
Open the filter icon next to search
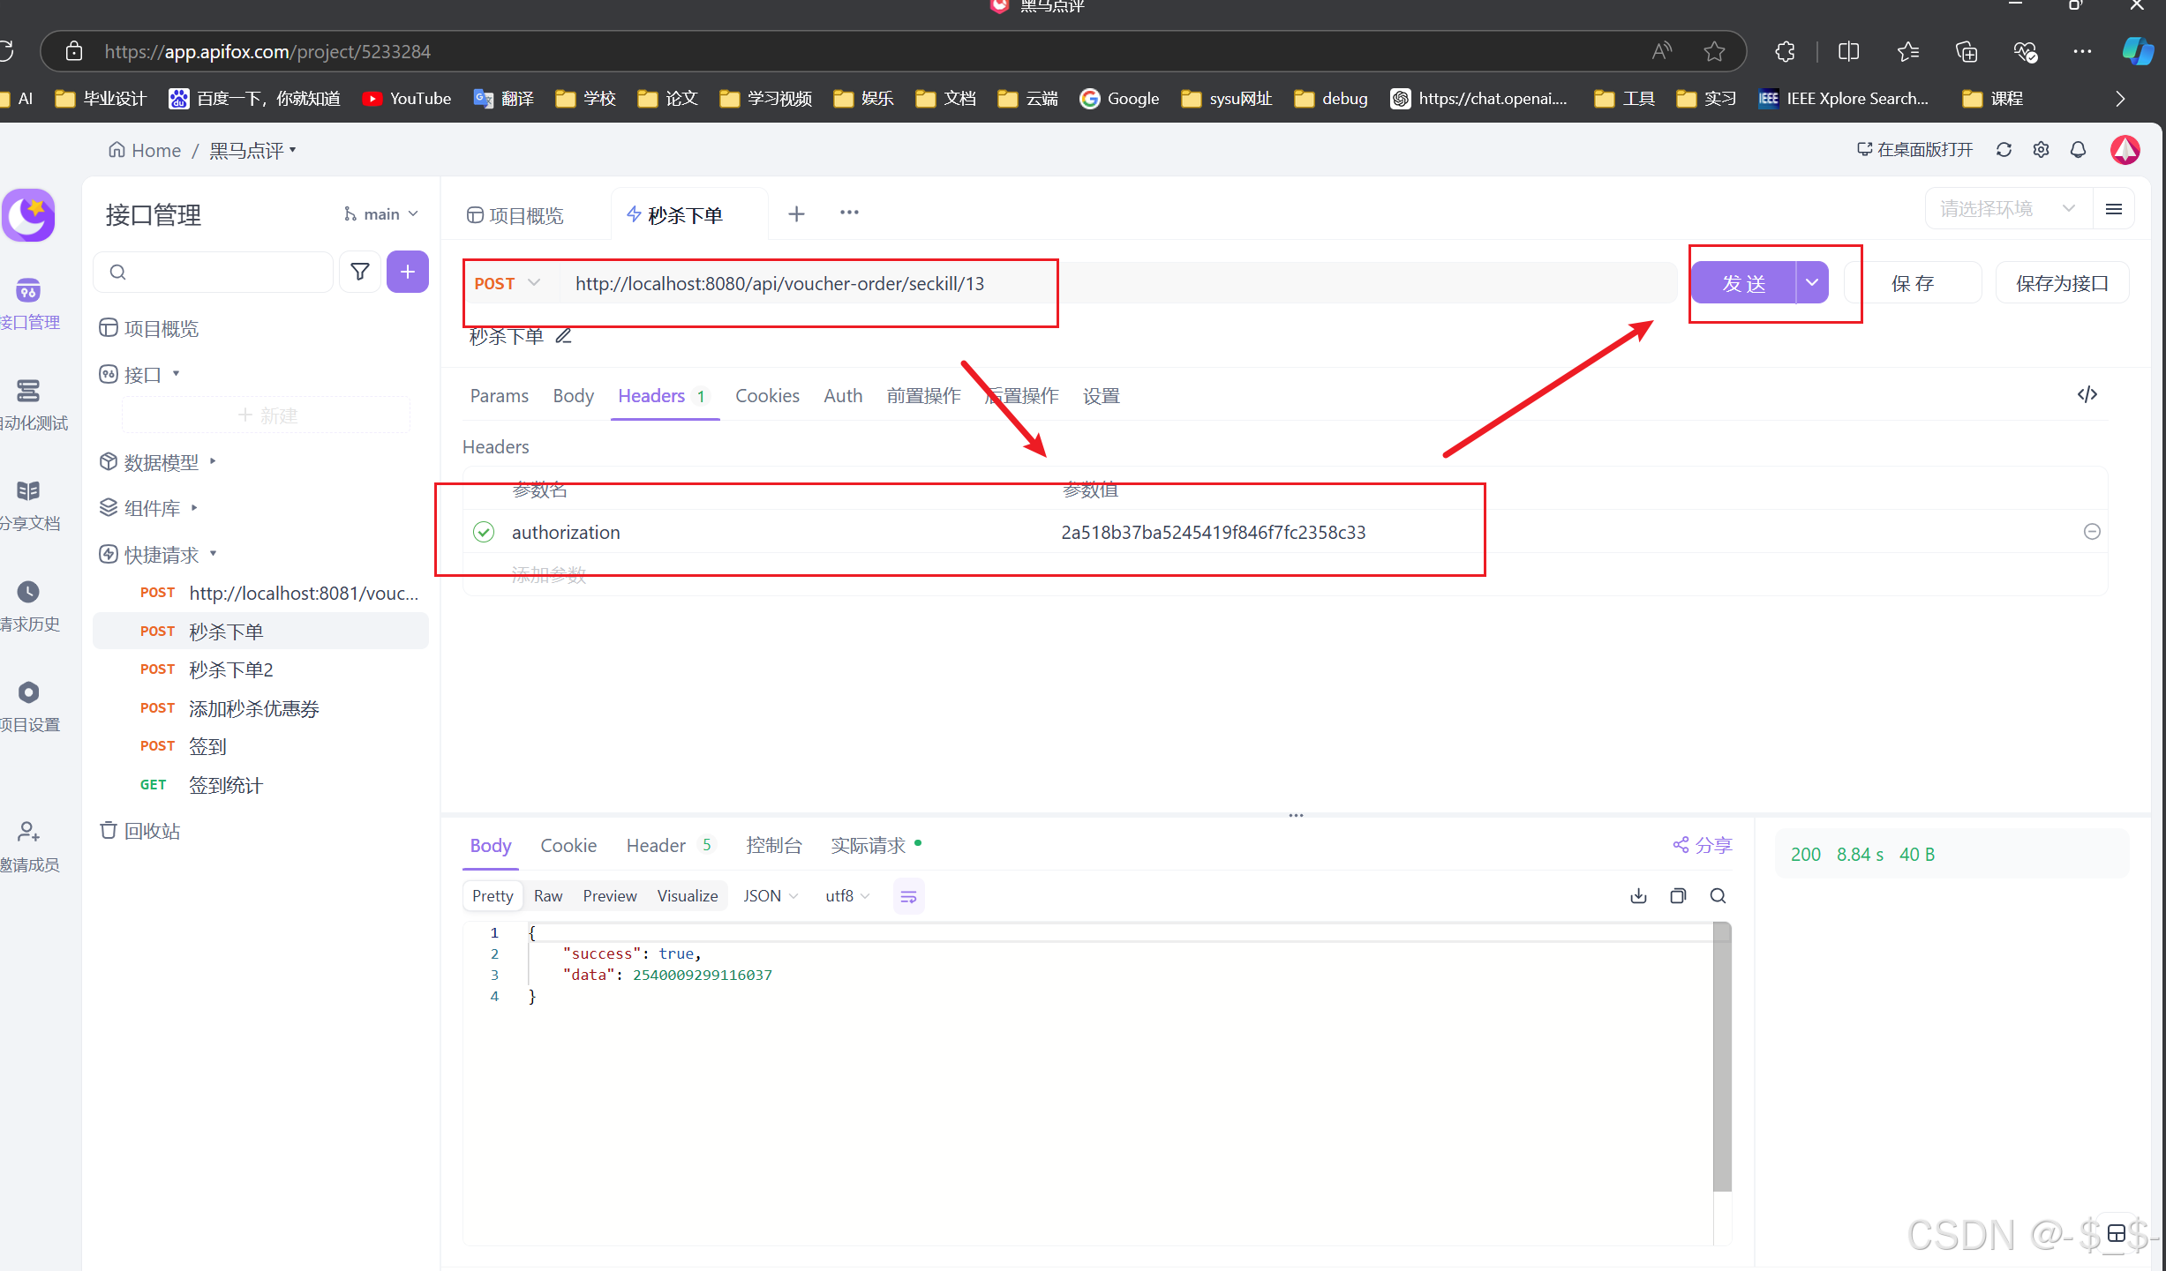(x=359, y=273)
